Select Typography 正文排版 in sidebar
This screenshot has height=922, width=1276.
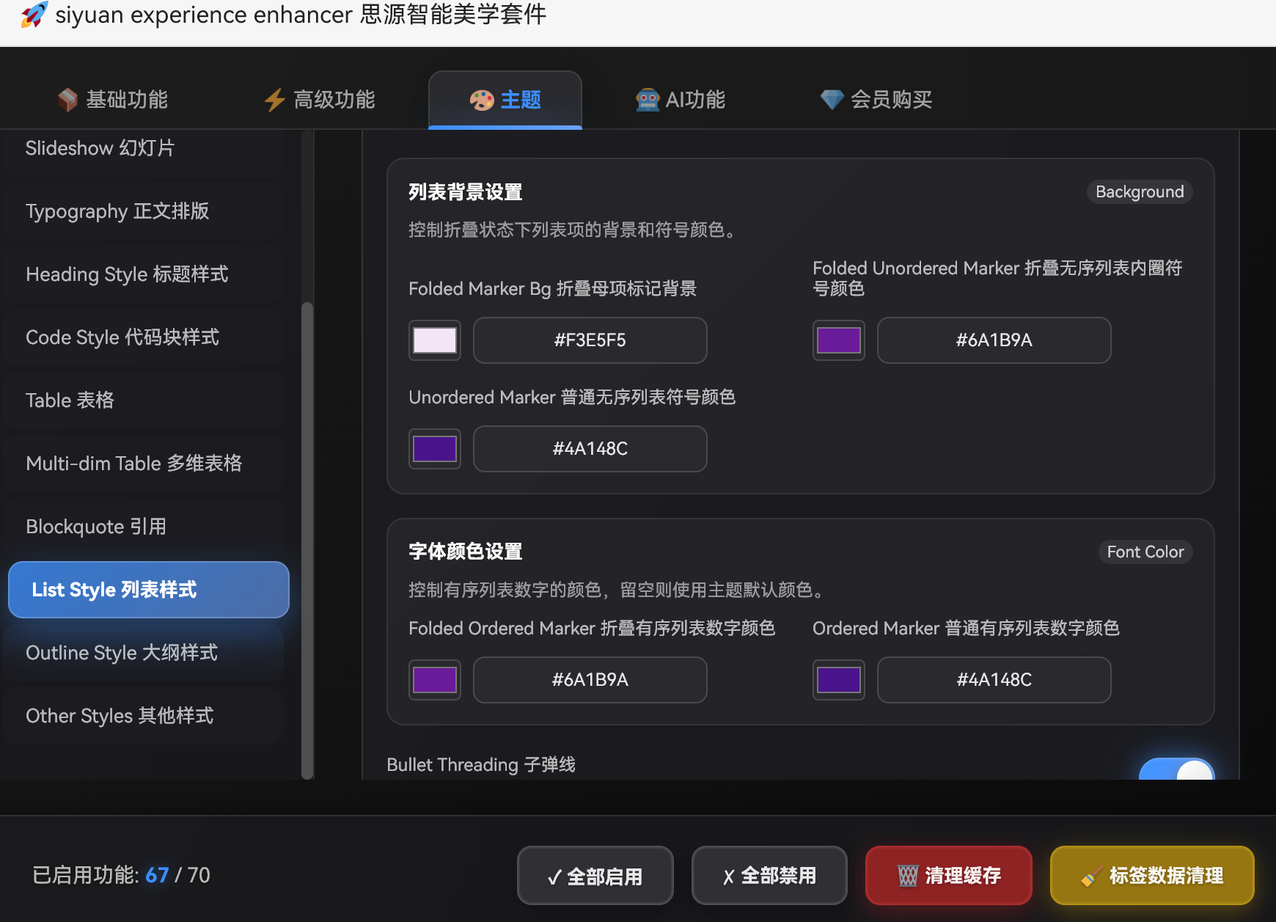pos(144,211)
